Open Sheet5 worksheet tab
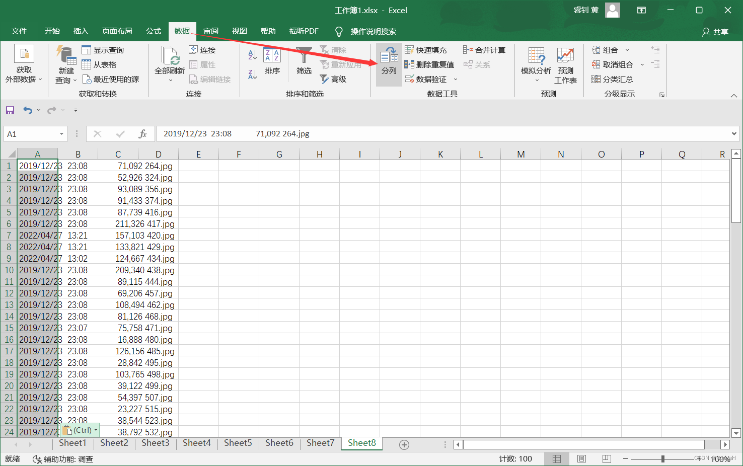Image resolution: width=743 pixels, height=466 pixels. coord(238,443)
